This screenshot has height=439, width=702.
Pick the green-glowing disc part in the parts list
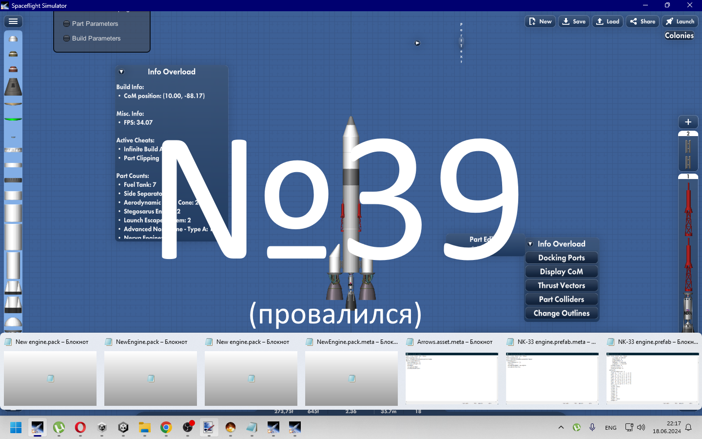[13, 119]
